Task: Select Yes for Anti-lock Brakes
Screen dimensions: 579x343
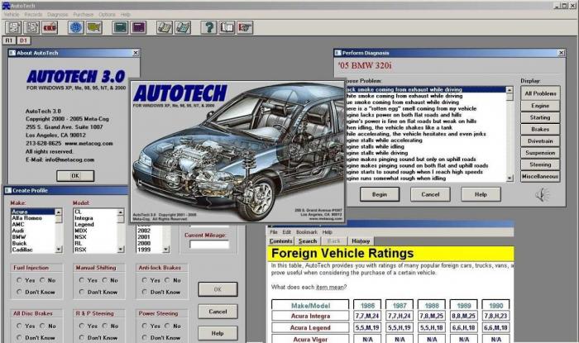Action: (145, 280)
